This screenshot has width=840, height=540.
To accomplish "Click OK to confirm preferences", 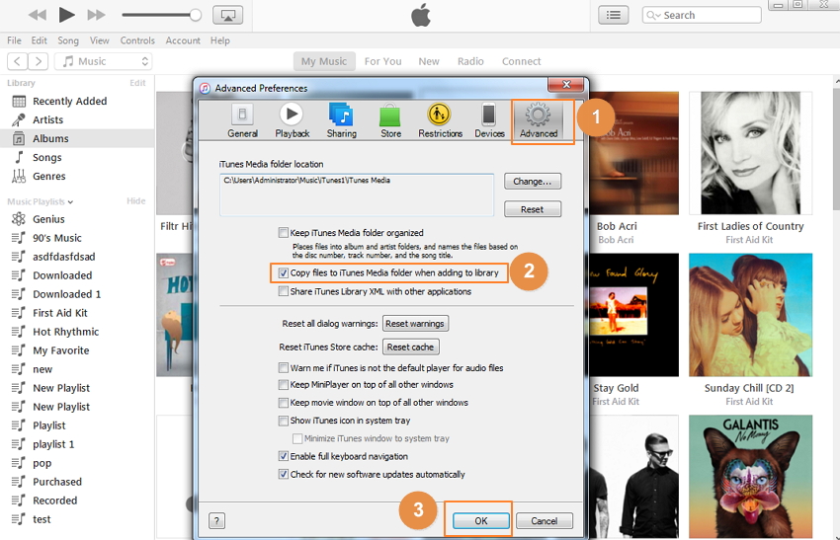I will pos(480,520).
